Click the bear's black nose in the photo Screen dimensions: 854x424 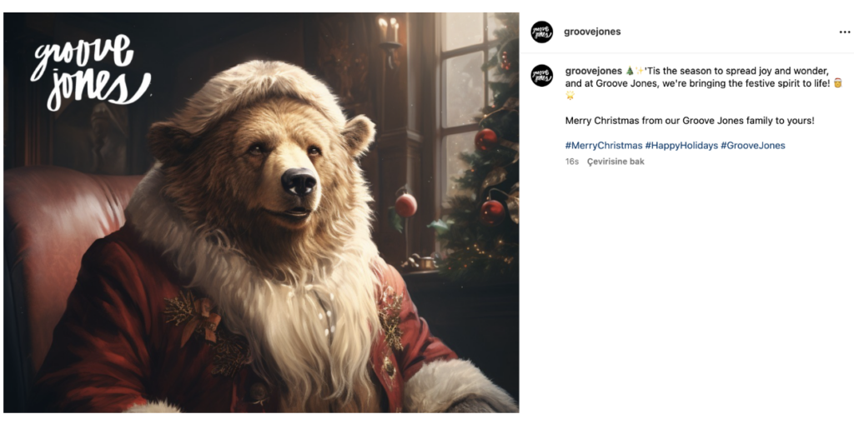pyautogui.click(x=299, y=182)
